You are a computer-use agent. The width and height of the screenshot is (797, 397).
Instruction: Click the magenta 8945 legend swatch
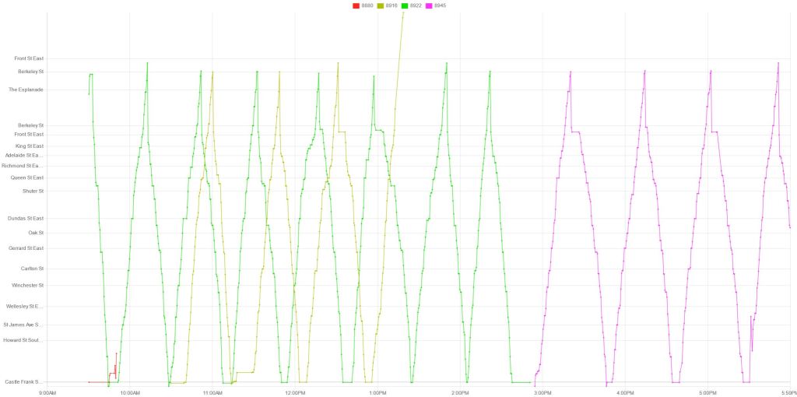point(429,5)
